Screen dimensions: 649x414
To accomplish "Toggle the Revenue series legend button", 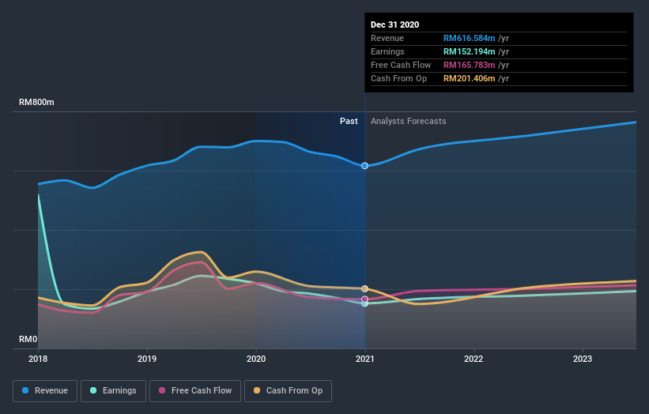I will (x=45, y=391).
